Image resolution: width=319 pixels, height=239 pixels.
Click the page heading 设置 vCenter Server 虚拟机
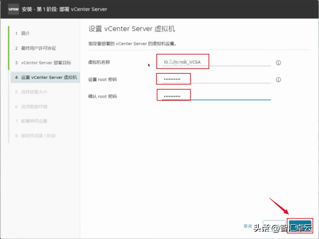click(x=132, y=29)
